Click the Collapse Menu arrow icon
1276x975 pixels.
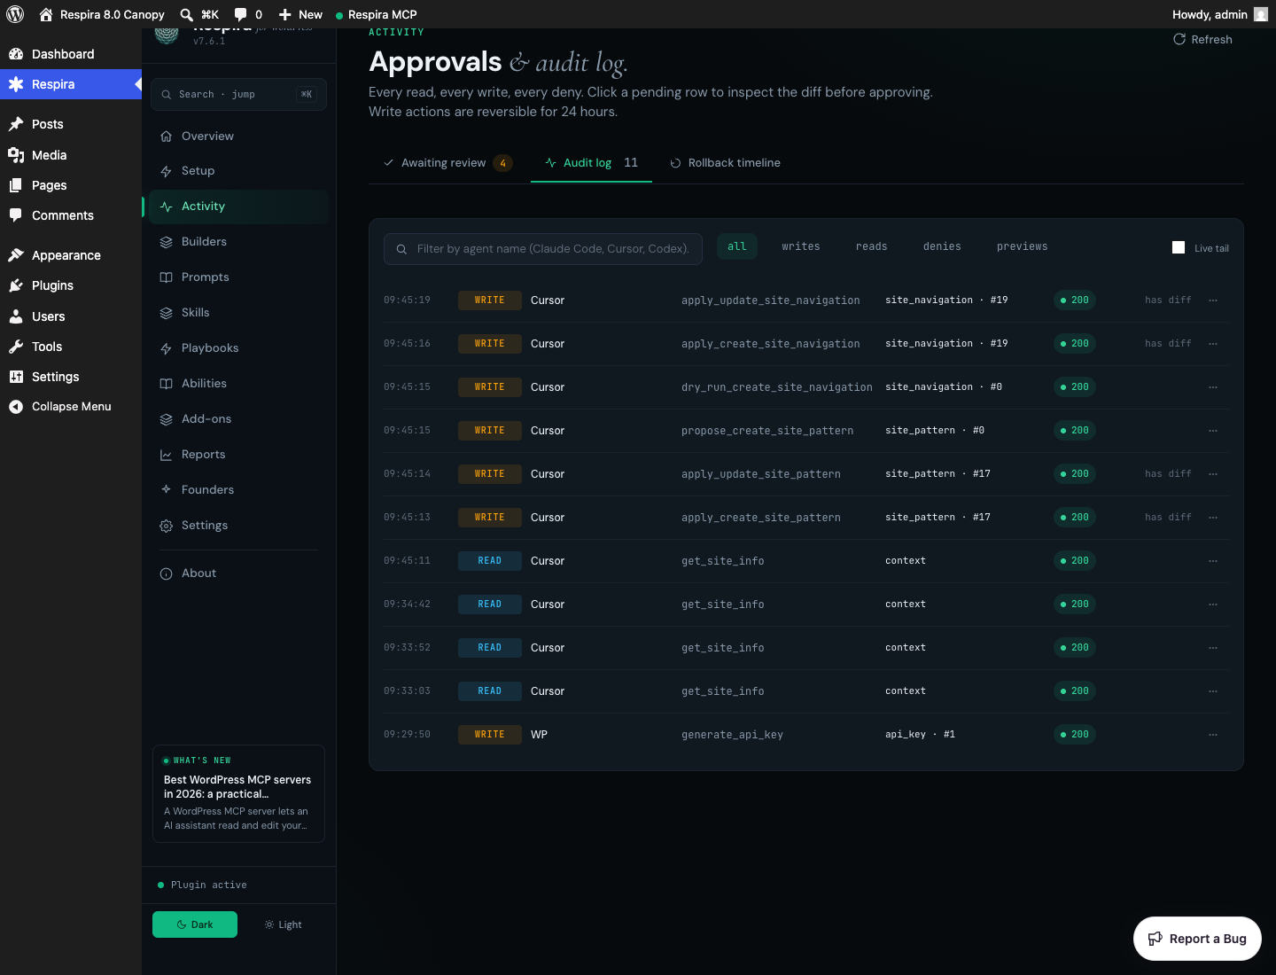[x=16, y=407]
